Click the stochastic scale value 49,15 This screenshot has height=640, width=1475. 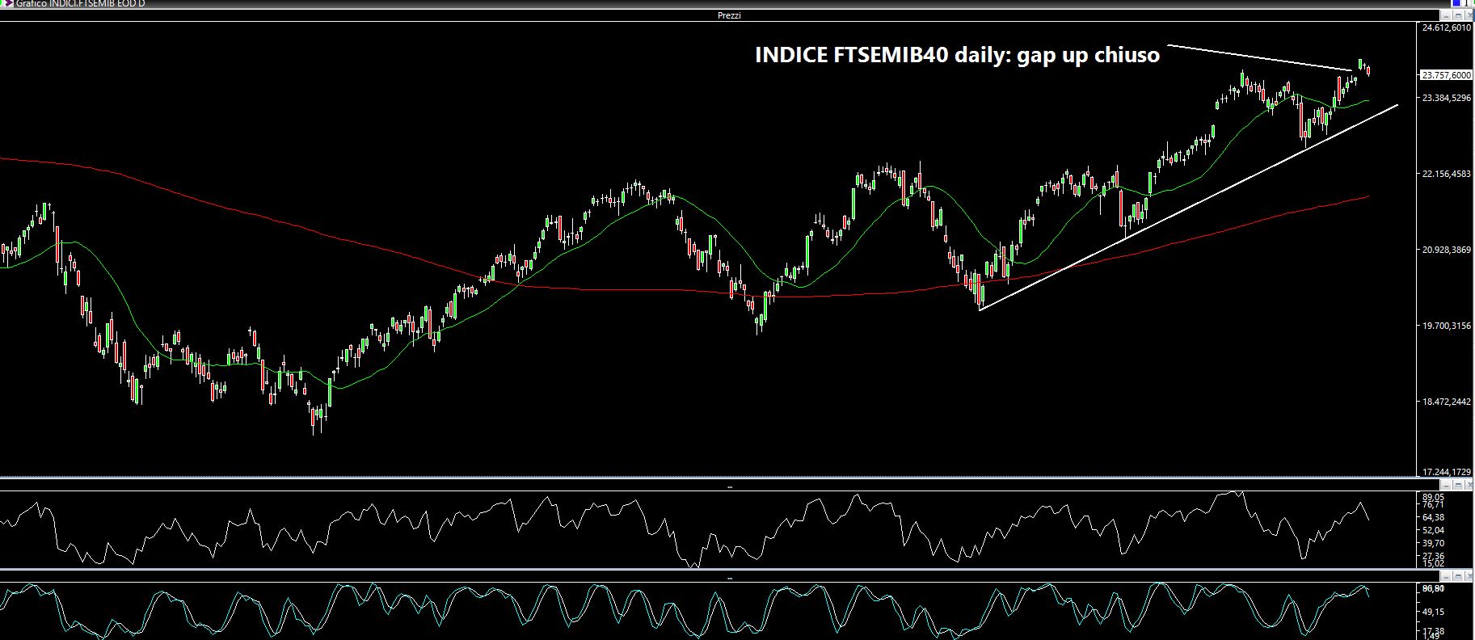coord(1433,612)
